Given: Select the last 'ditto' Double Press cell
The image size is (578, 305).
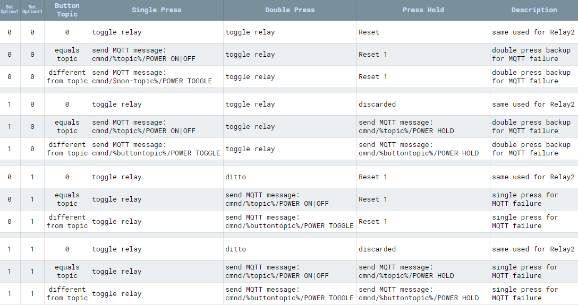Looking at the screenshot, I should tap(236, 249).
